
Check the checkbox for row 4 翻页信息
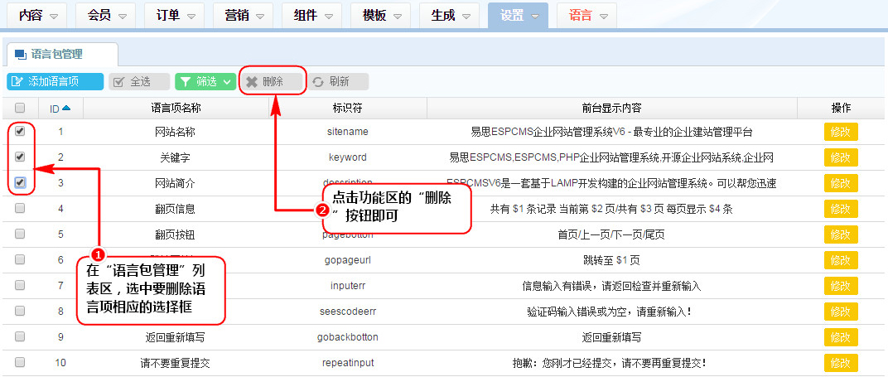point(20,208)
